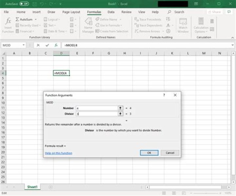The image size is (236, 196).
Task: Switch to the Review tab
Action: point(127,12)
